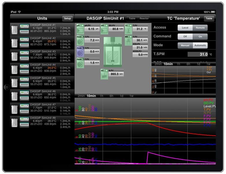Select DASGIP SimUnit #7 in the list
This screenshot has width=226, height=174.
(x=42, y=109)
